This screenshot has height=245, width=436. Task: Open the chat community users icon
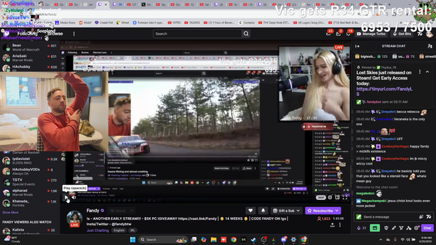430,46
